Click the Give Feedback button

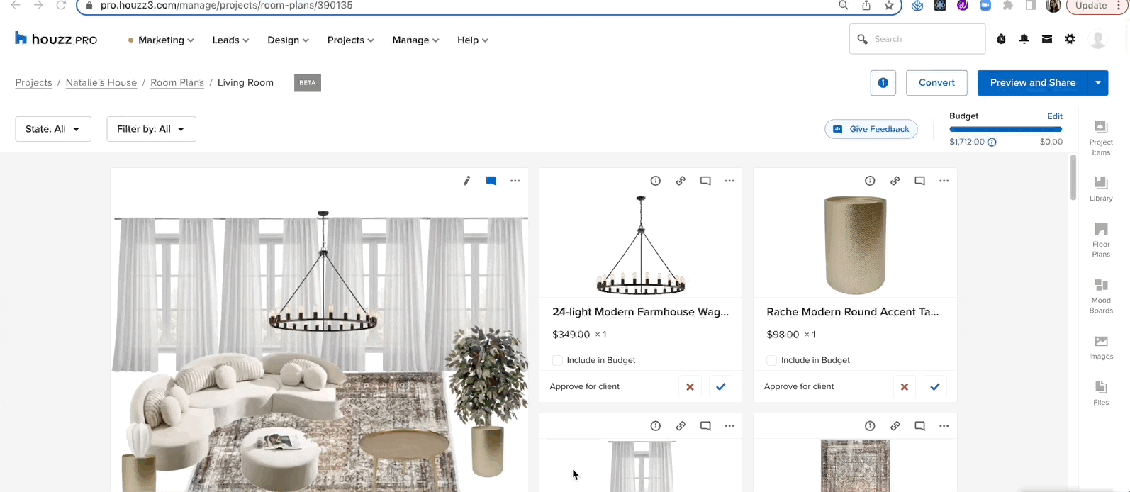pos(871,129)
